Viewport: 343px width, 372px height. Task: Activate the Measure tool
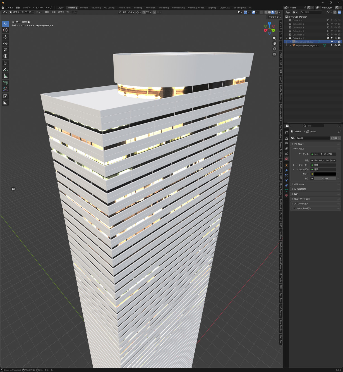[5, 76]
